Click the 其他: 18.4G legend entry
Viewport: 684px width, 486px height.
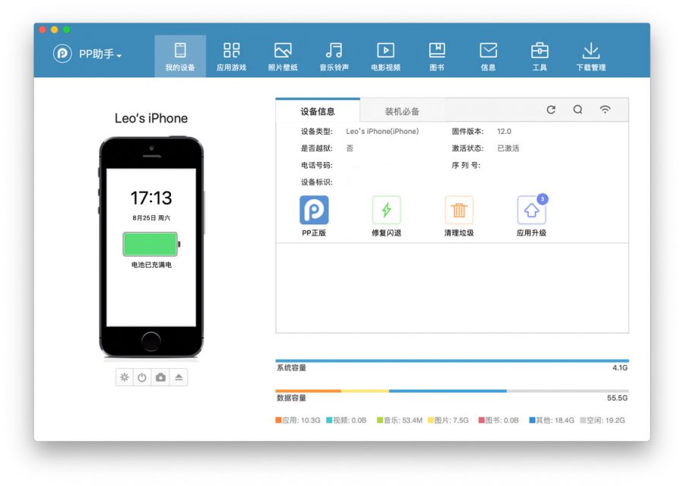tap(552, 420)
